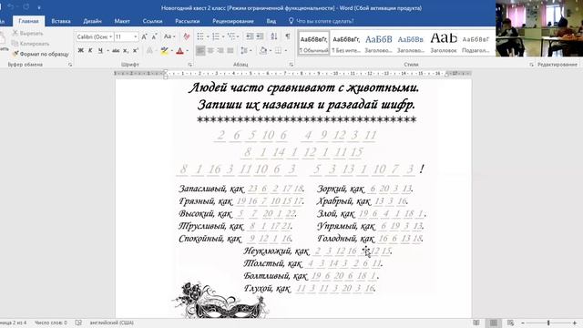Click 'Что вы хотите сделать?' search box
The height and width of the screenshot is (328, 583).
[322, 21]
